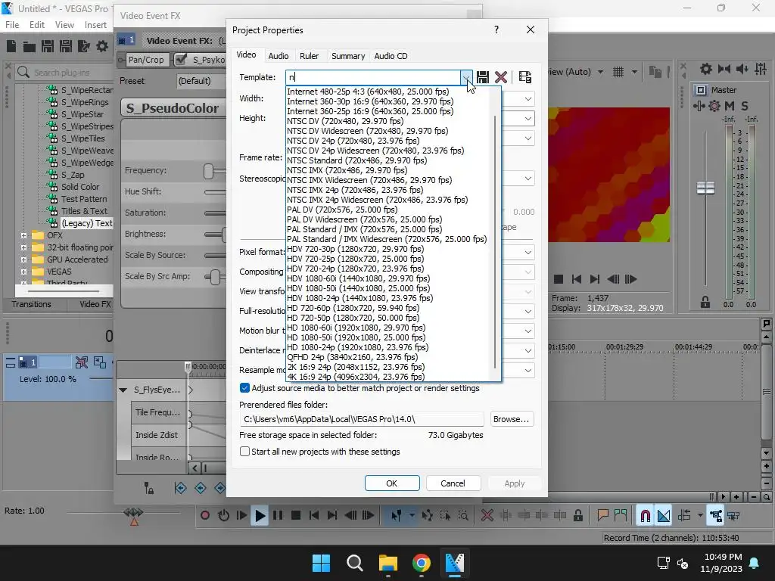Click the lock envelopes padlock in toolbar
775x581 pixels.
click(577, 516)
